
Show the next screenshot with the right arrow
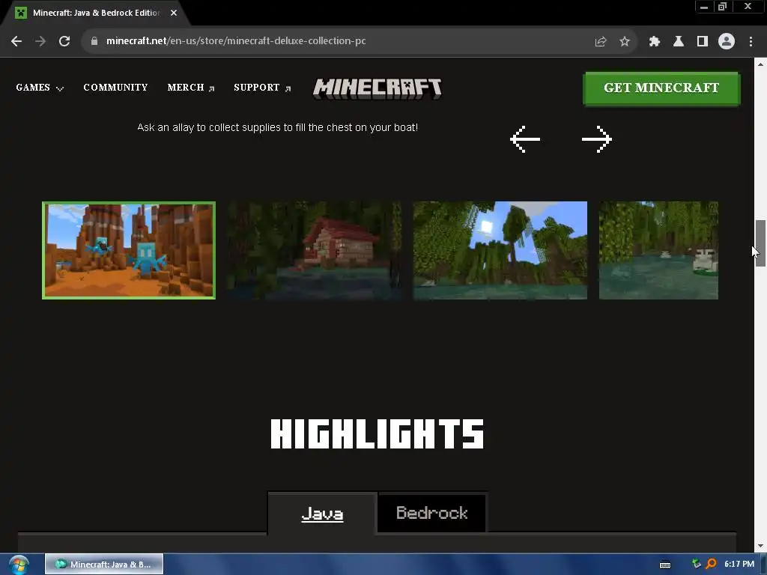click(x=597, y=139)
